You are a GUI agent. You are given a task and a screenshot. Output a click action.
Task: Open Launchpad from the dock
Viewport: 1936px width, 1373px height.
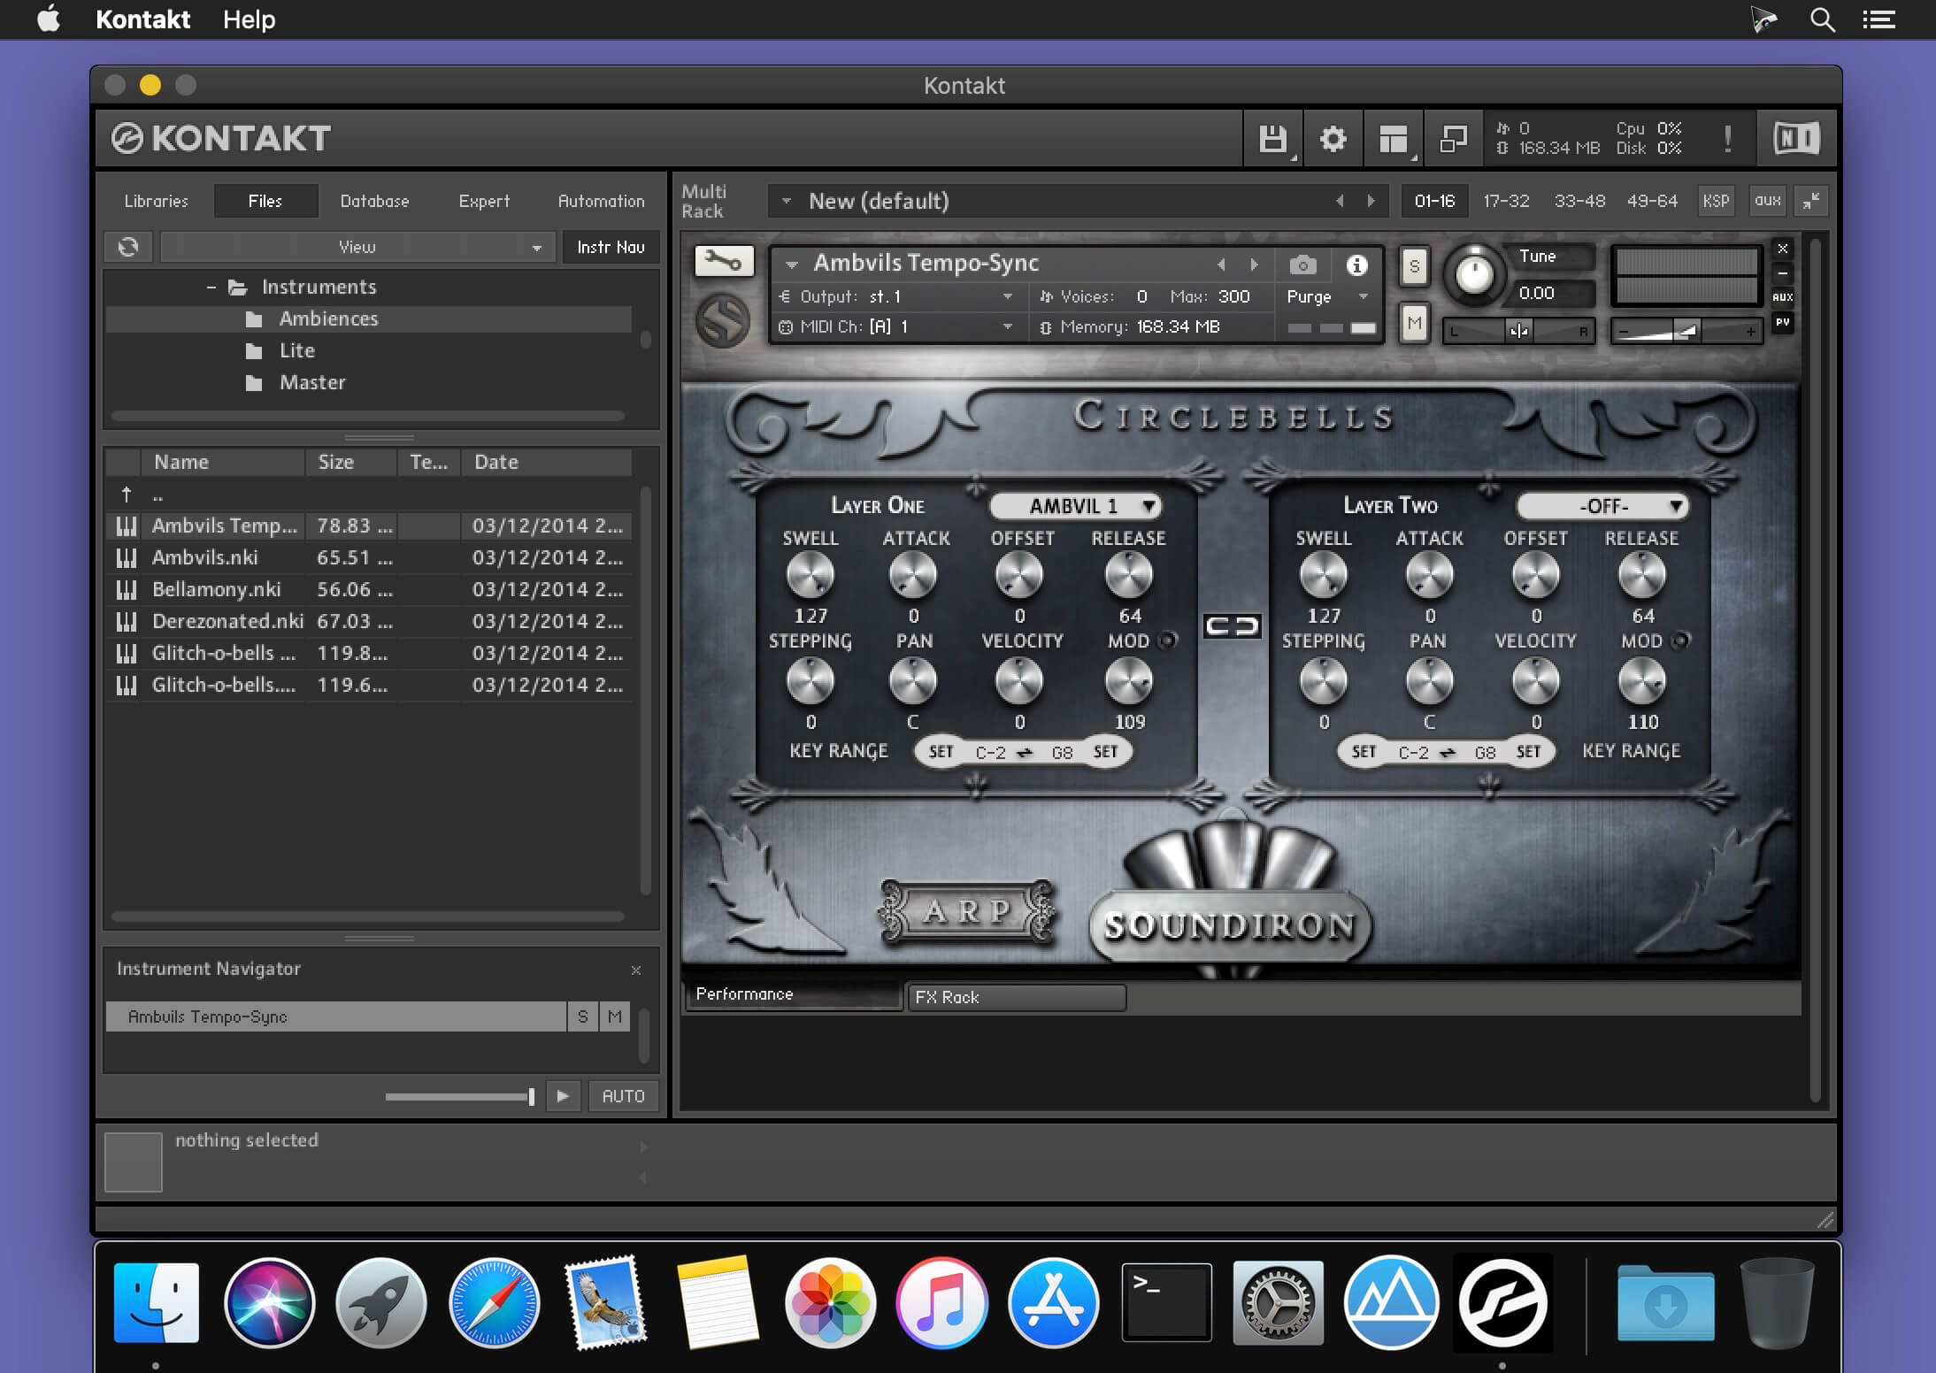point(381,1302)
